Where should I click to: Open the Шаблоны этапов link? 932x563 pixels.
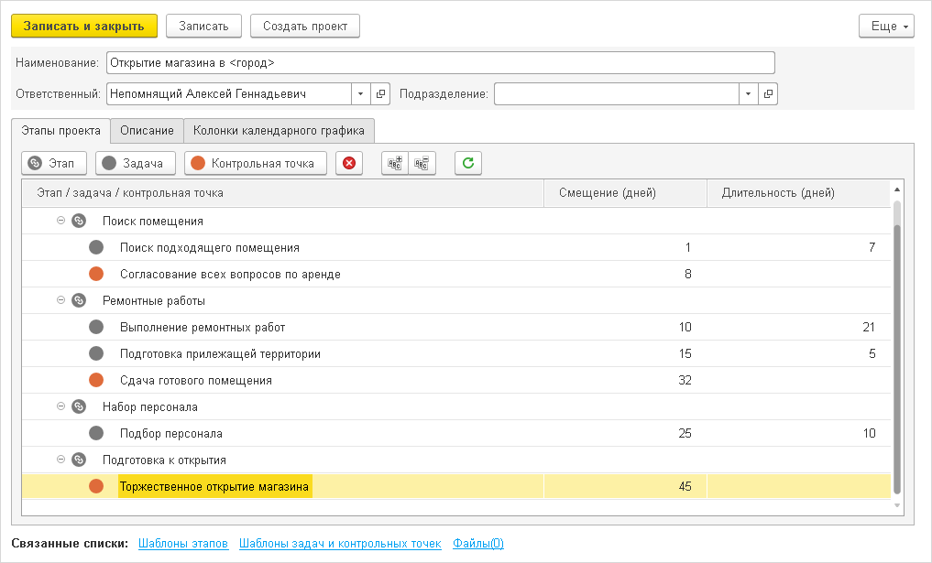pos(183,544)
